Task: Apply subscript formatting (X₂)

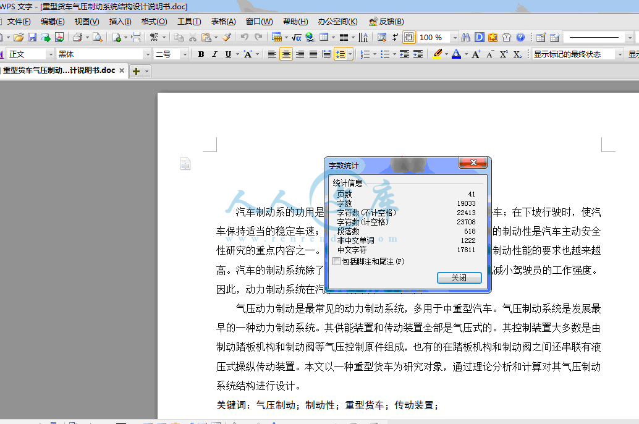Action: (517, 54)
